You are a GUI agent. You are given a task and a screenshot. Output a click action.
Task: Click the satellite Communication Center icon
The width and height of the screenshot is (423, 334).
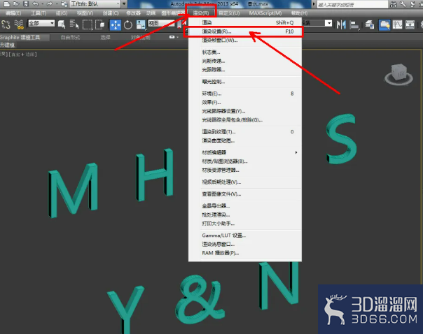412,4
